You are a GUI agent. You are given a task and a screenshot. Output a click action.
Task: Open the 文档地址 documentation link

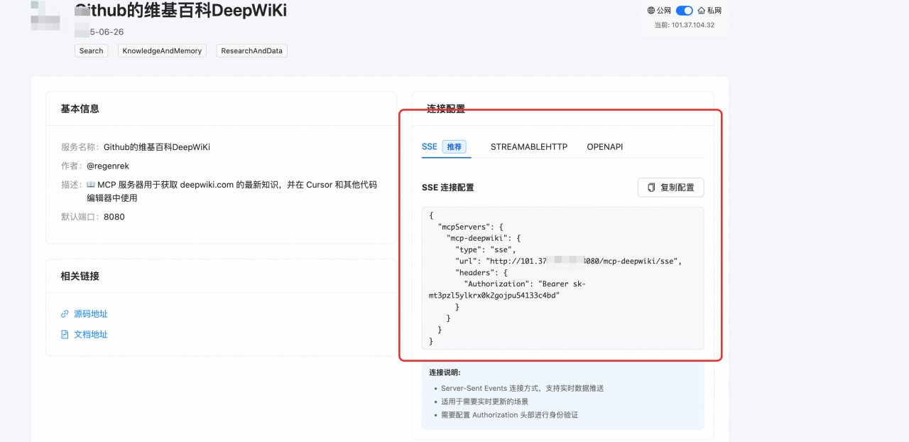pos(91,334)
